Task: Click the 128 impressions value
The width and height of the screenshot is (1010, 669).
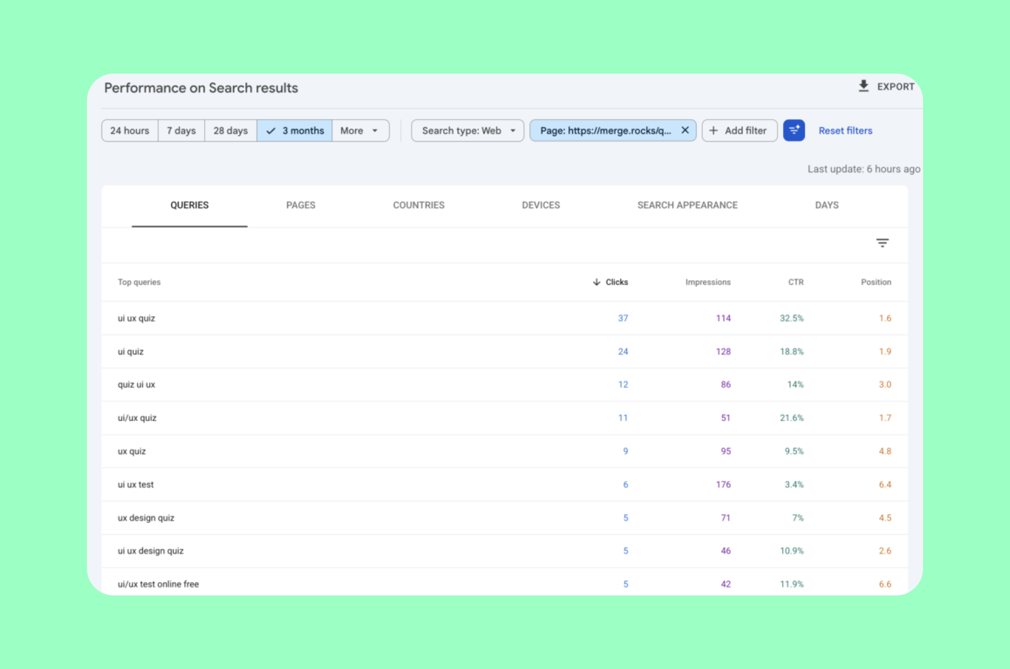Action: (723, 352)
